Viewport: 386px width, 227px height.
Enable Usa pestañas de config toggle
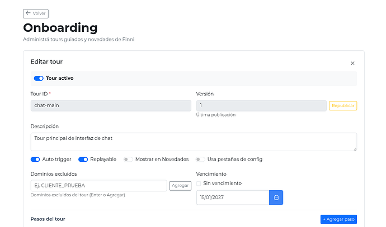click(x=200, y=160)
